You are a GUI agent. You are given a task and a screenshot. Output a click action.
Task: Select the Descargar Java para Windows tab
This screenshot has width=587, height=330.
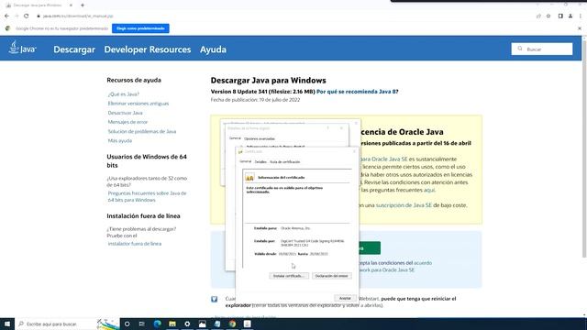tap(38, 5)
